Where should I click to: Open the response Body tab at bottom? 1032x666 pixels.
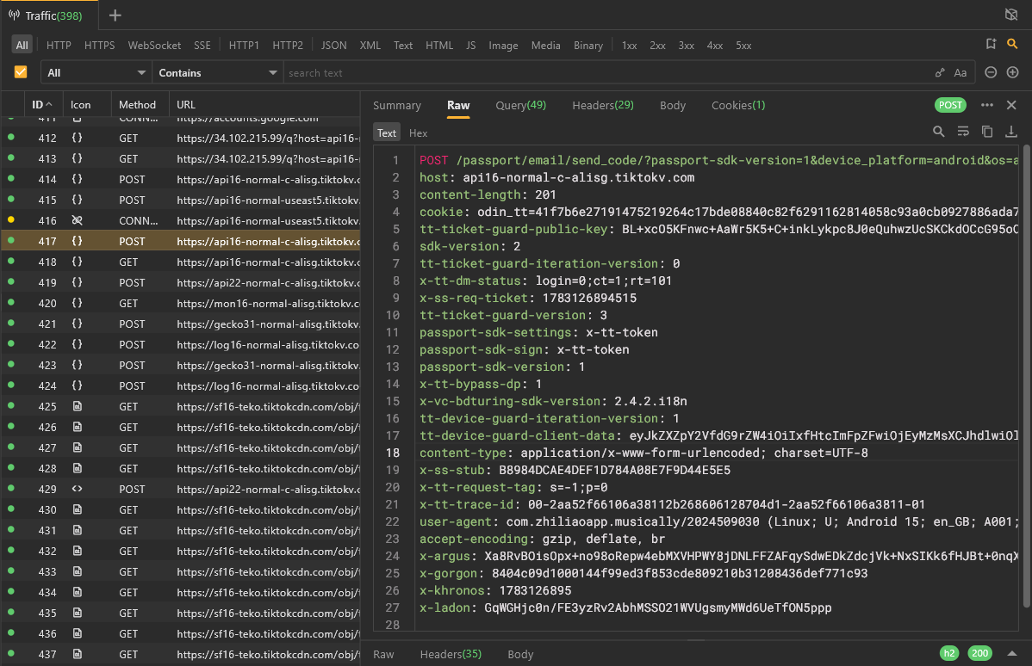tap(520, 654)
